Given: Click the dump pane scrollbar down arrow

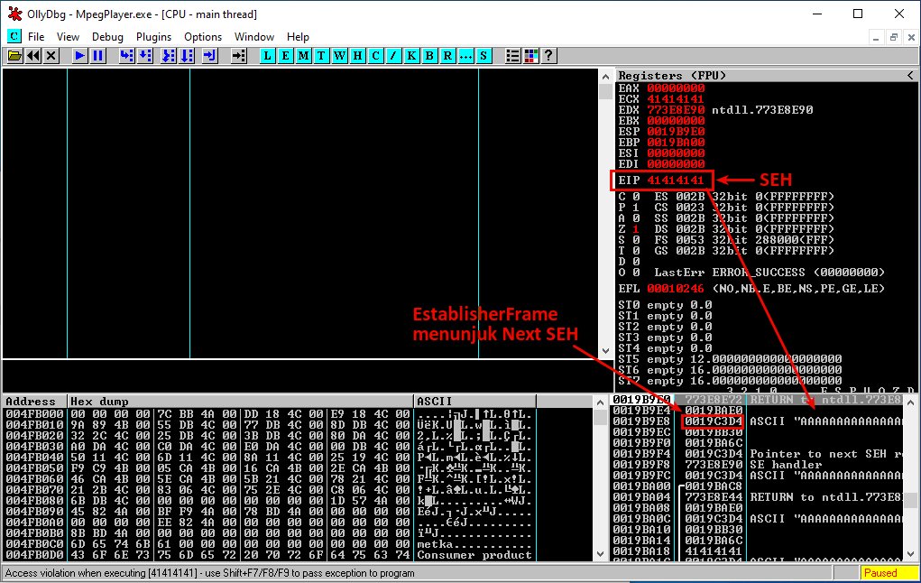Looking at the screenshot, I should 600,553.
